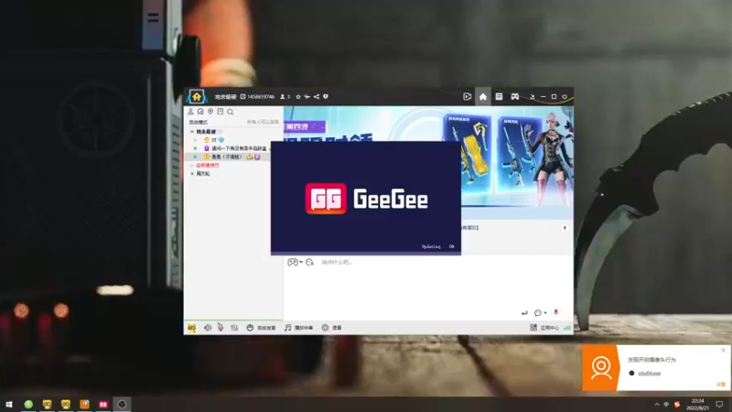Click the headset icon in sidebar toolbar

[200, 112]
